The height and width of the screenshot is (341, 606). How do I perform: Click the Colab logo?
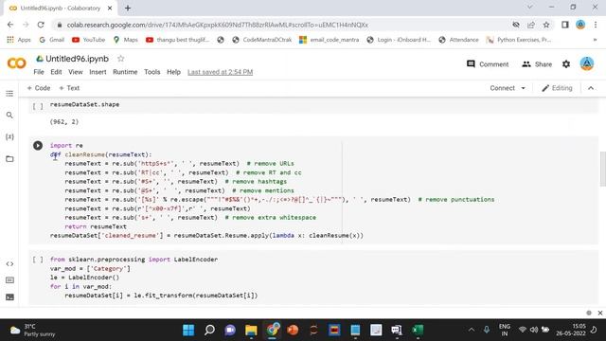[x=17, y=63]
